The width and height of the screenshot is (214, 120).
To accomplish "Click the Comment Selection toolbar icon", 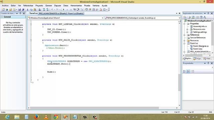I will pos(44,10).
